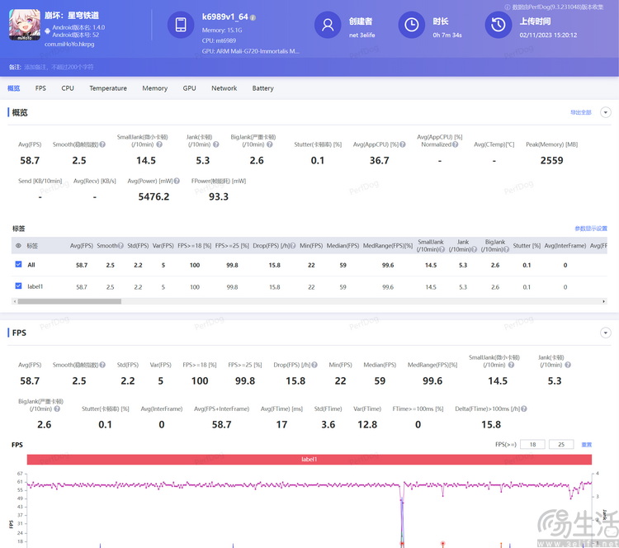Click the FPS threshold 18 input field
619x548 pixels.
click(532, 445)
